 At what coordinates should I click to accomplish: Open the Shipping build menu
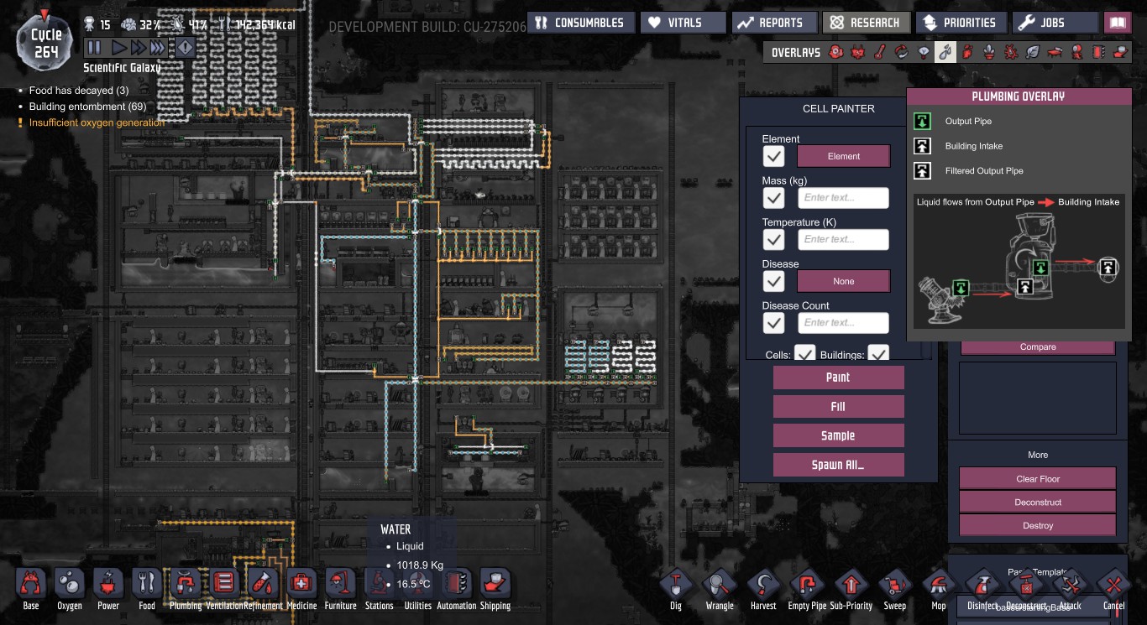point(495,589)
